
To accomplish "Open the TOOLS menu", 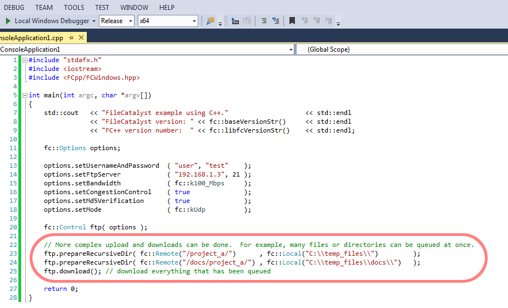I will [74, 7].
